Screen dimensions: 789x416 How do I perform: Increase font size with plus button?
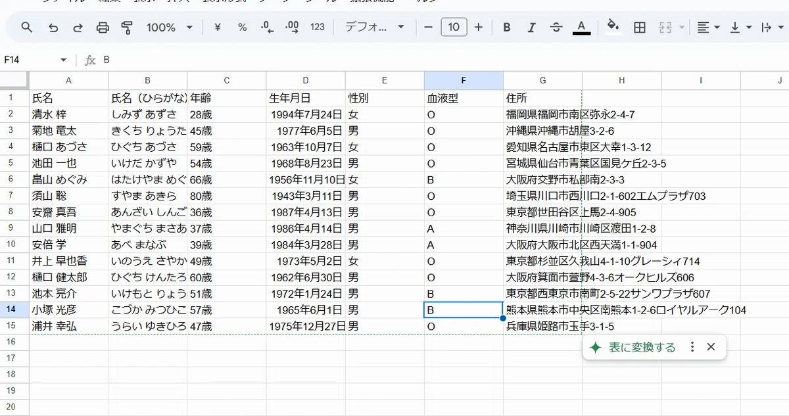click(x=479, y=28)
